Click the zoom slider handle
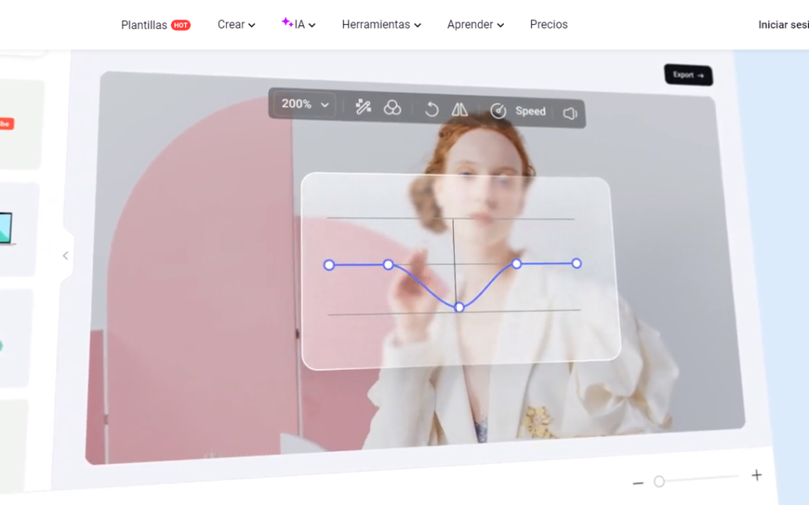The image size is (809, 505). tap(659, 481)
